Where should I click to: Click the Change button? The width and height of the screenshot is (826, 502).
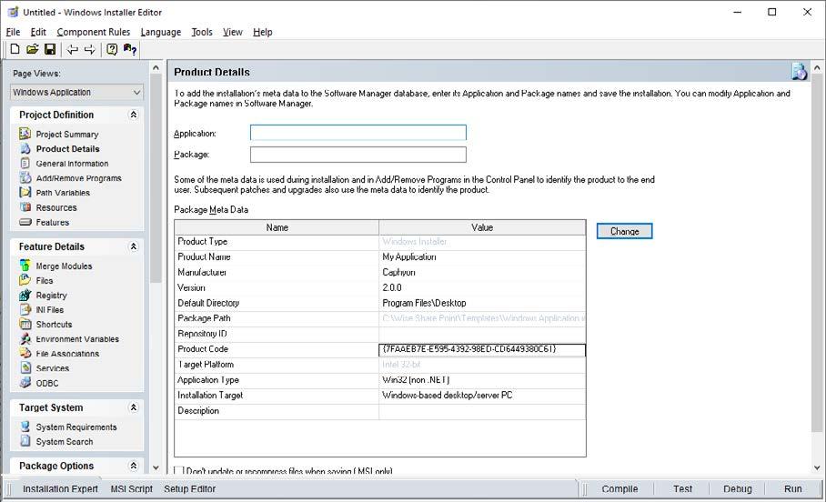(624, 231)
